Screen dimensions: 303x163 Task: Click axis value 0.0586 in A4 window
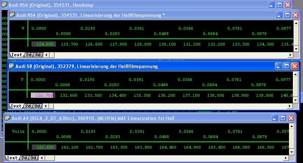point(186,131)
